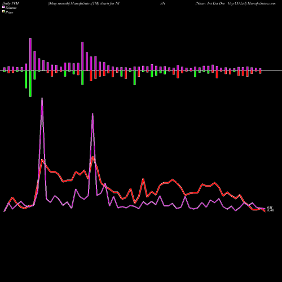Viewport: 282px width, 282px height.
Task: Click the Price legend color swatch
Action: point(3,12)
